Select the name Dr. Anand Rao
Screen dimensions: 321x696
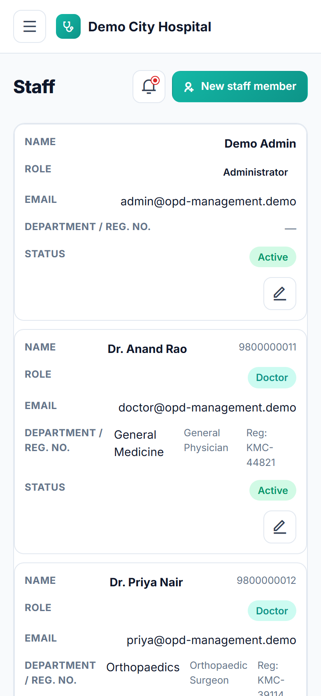click(147, 349)
